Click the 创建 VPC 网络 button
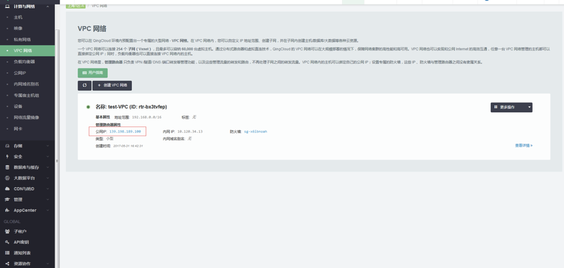564x268 pixels. [x=112, y=85]
